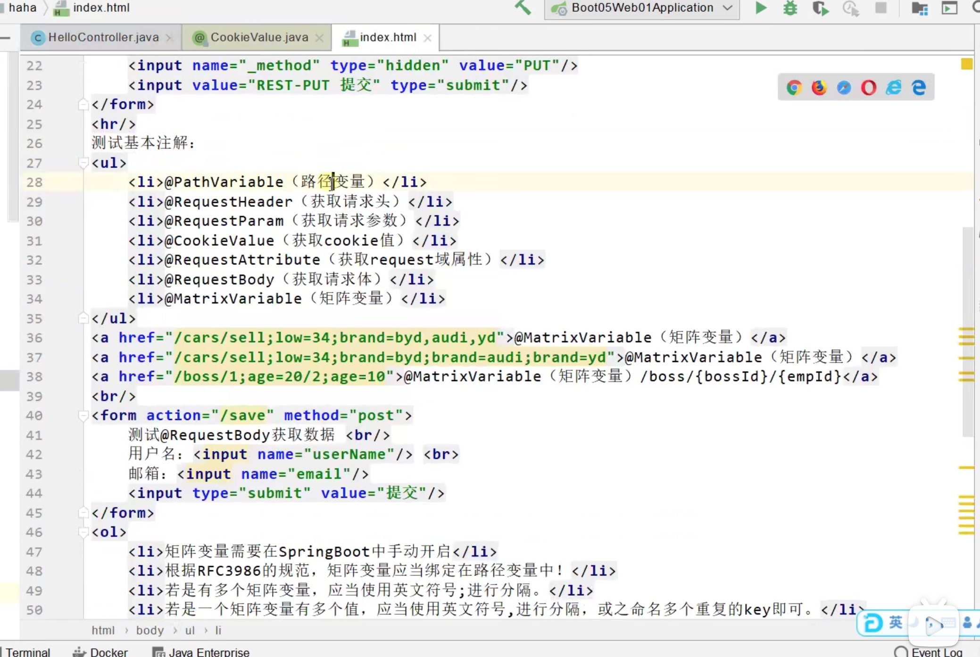
Task: Click the editor vertical scrollbar thumb
Action: click(x=967, y=283)
